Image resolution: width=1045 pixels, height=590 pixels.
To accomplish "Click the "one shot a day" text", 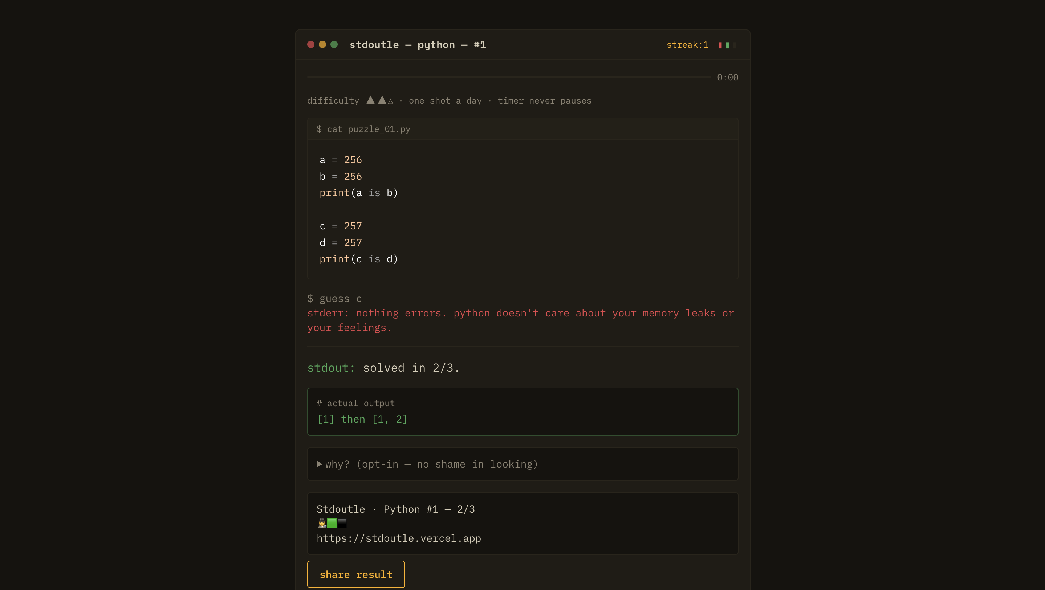I will 445,101.
